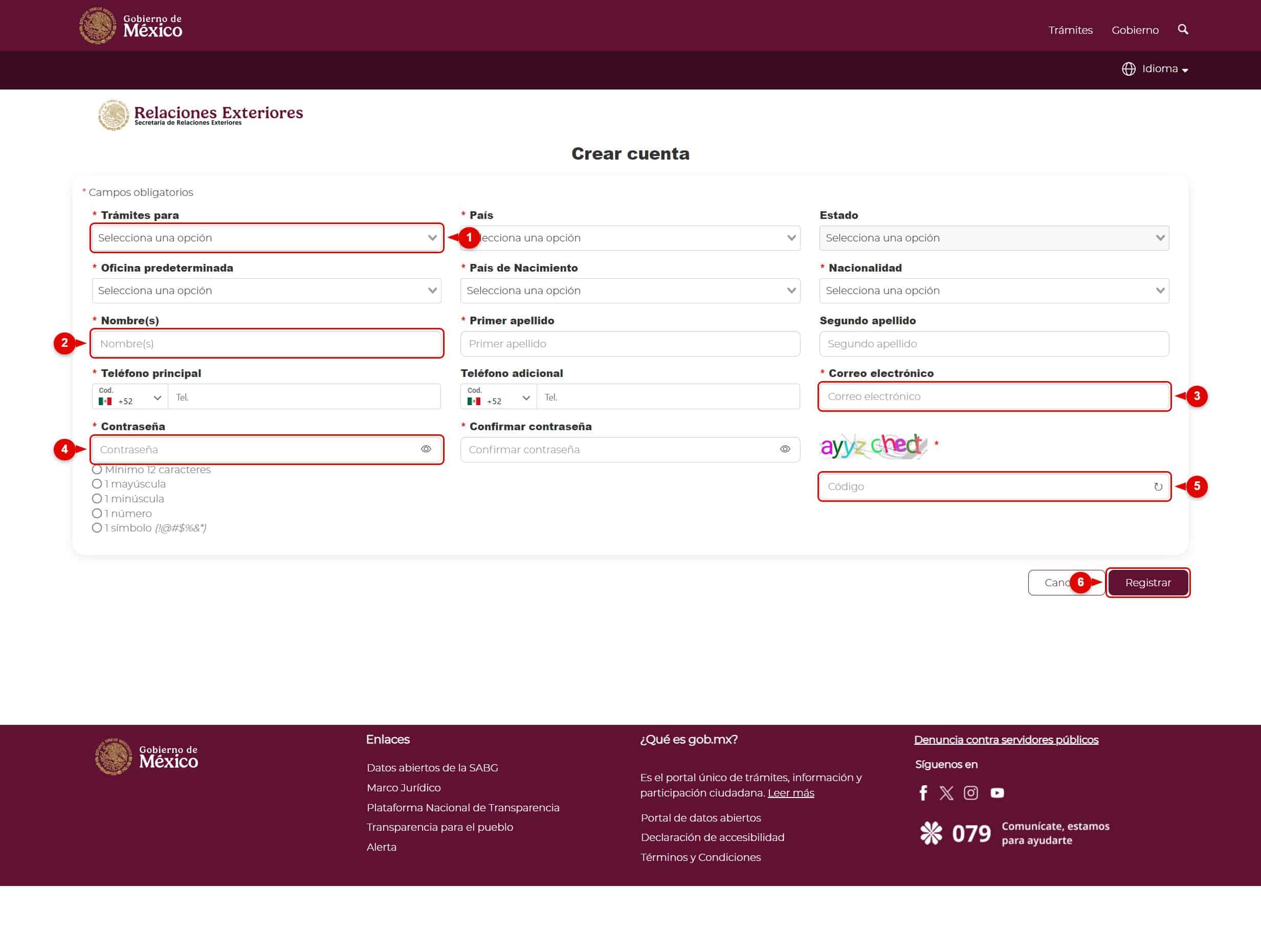
Task: Click the Campos obligatorios note
Action: pyautogui.click(x=138, y=192)
